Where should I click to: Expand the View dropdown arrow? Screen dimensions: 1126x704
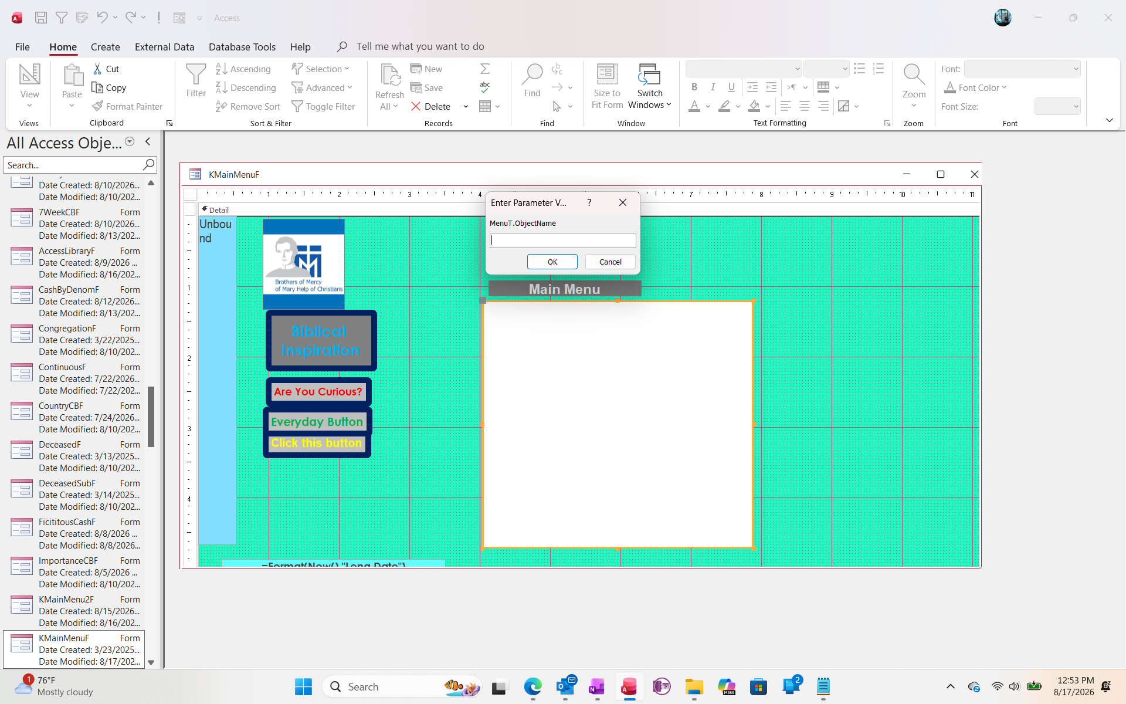tap(29, 106)
